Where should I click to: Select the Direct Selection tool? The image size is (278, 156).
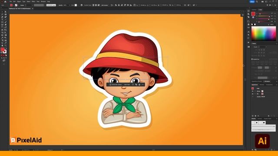6,12
